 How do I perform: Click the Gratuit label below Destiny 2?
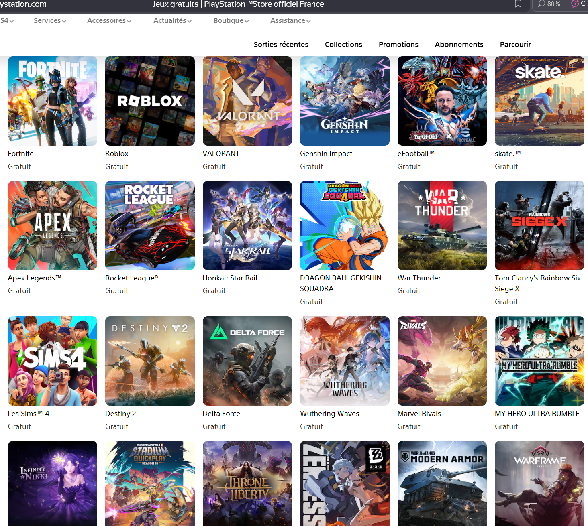coord(116,426)
